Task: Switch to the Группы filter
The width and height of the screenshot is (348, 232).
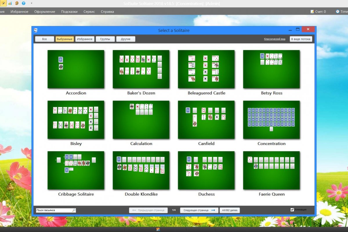Action: tap(105, 39)
